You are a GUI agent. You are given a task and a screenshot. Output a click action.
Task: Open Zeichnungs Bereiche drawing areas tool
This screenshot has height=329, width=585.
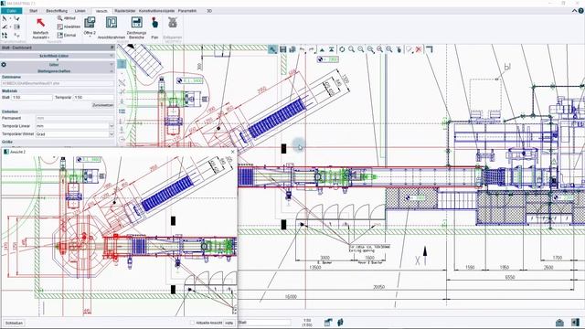[x=136, y=28]
